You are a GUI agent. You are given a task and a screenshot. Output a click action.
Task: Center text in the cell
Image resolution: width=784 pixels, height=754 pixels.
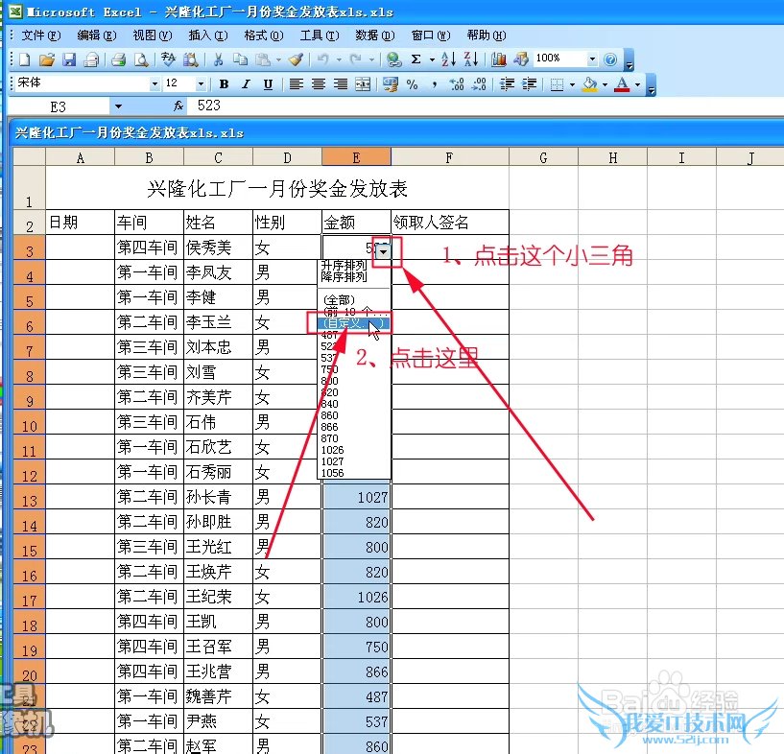point(318,84)
